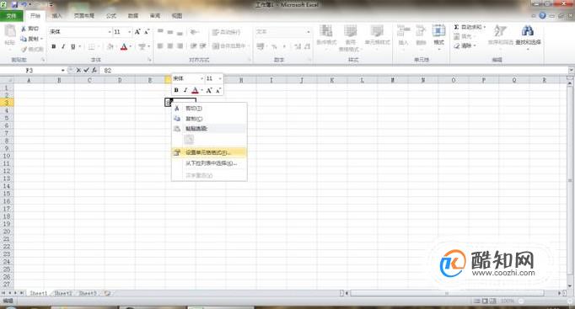Image resolution: width=575 pixels, height=309 pixels.
Task: Click the Sort and Filter icon
Action: tap(499, 31)
